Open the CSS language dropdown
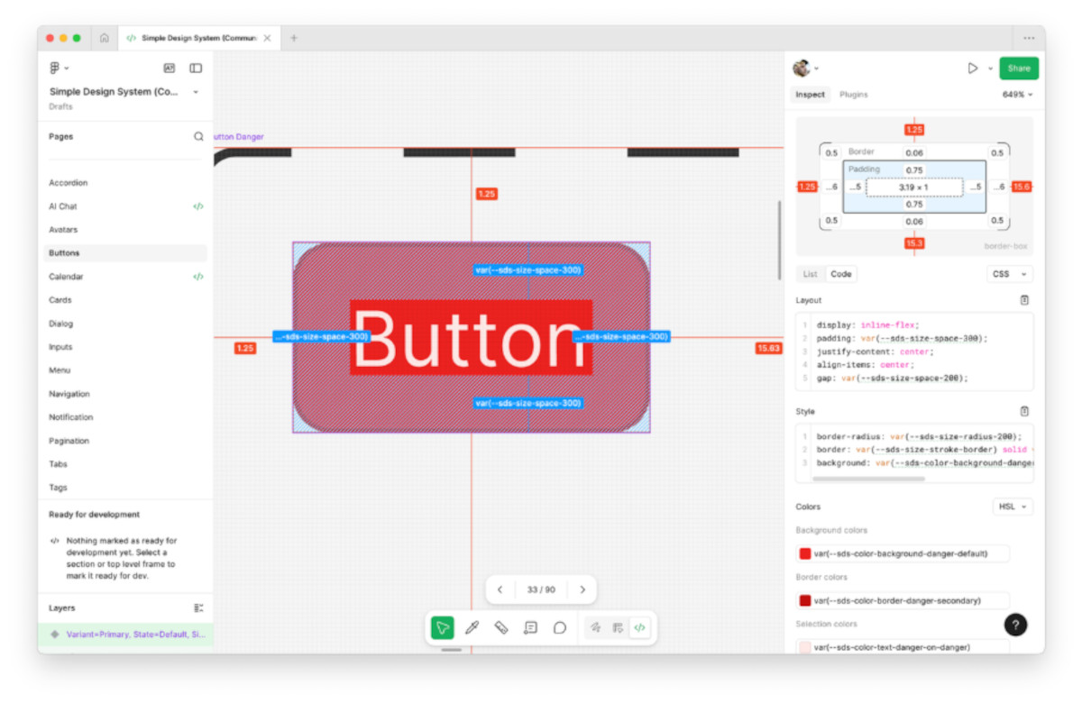The image size is (1082, 703). [1010, 274]
